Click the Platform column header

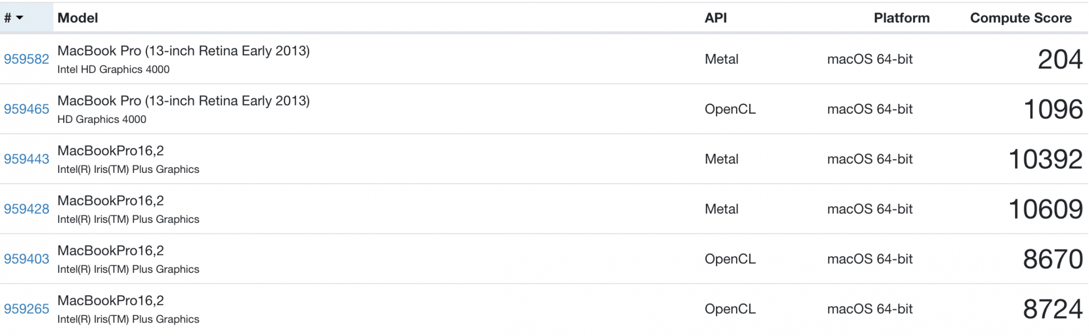pyautogui.click(x=902, y=18)
